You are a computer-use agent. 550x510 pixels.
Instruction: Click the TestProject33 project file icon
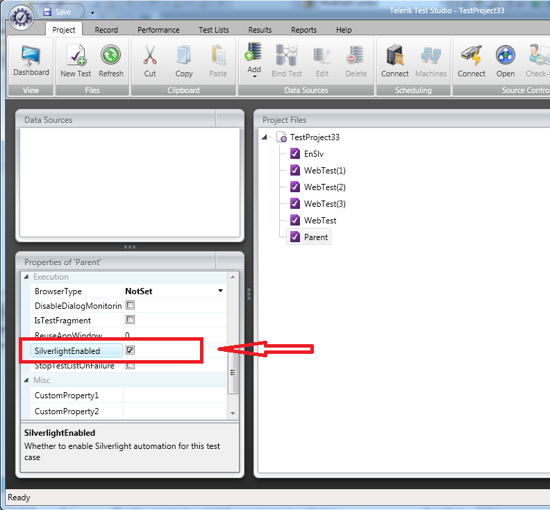tap(282, 137)
